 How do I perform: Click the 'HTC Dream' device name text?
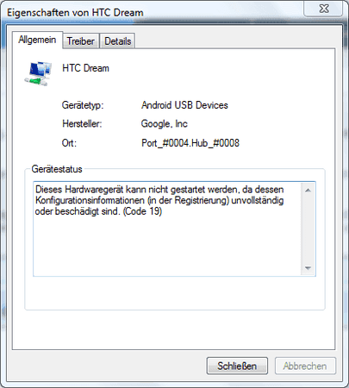tap(85, 68)
